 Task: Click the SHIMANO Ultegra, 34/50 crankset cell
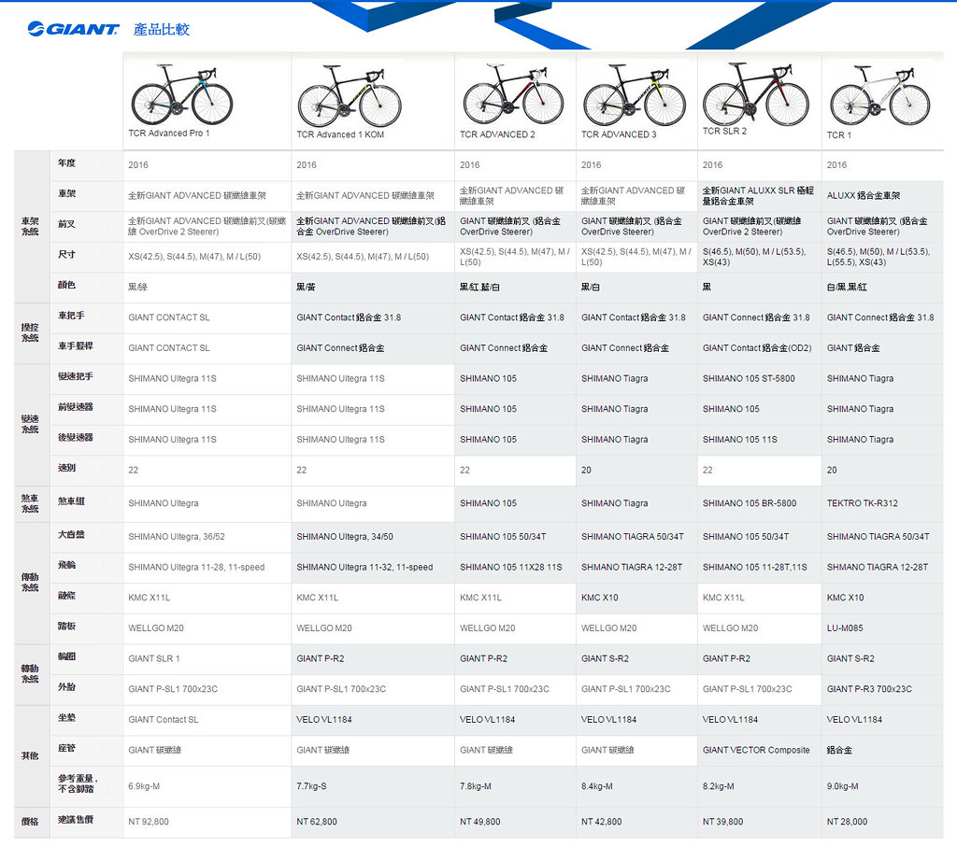[373, 537]
